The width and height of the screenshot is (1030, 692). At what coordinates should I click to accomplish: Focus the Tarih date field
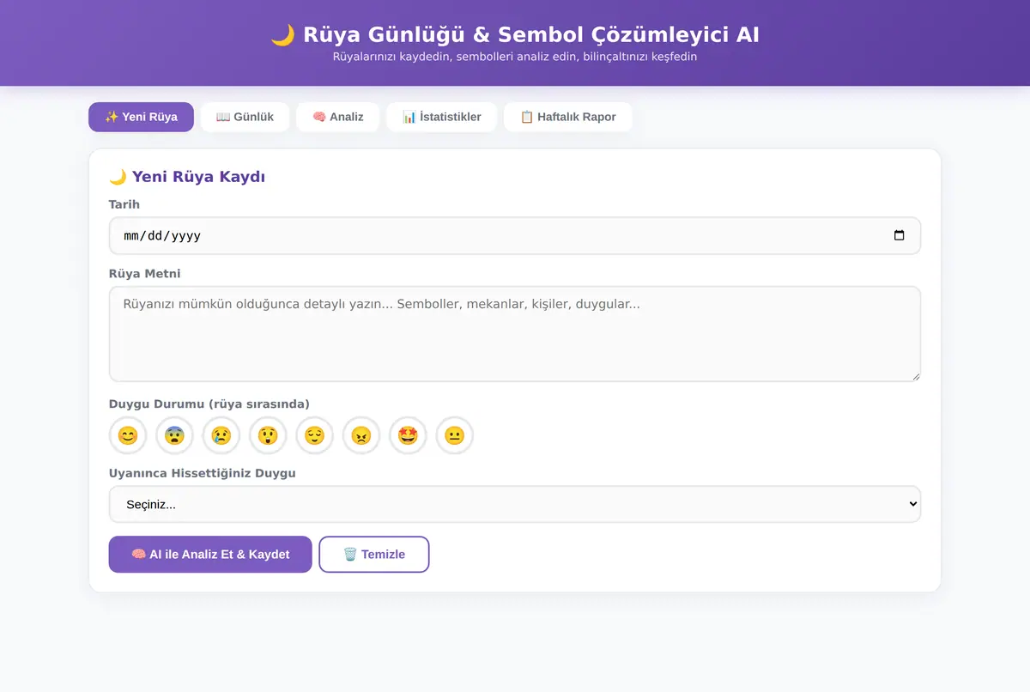pyautogui.click(x=515, y=235)
